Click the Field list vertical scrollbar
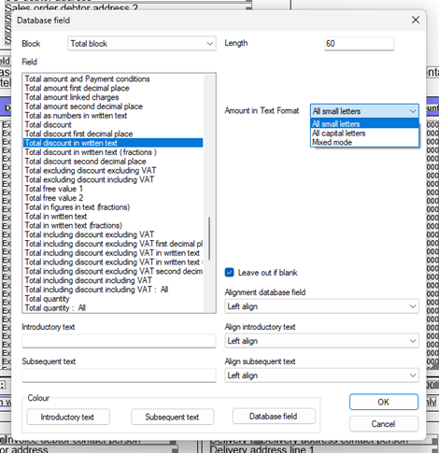This screenshot has width=439, height=453. tap(209, 193)
